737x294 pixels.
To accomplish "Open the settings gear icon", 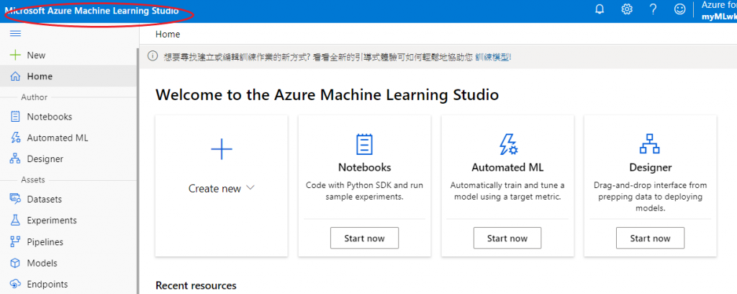I will pyautogui.click(x=627, y=9).
